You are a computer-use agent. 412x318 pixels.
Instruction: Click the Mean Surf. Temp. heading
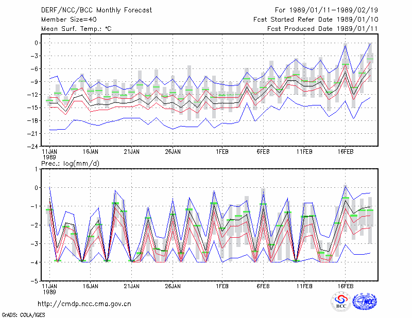(76, 29)
